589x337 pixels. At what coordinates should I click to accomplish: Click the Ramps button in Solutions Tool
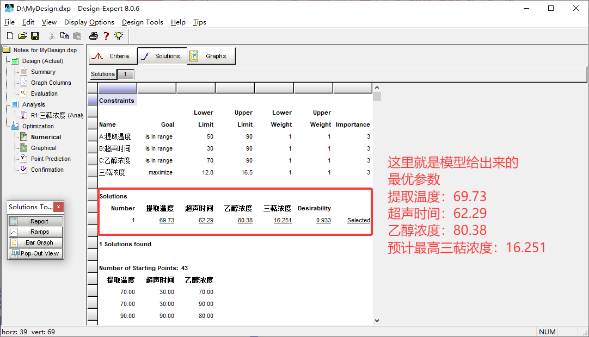(36, 232)
